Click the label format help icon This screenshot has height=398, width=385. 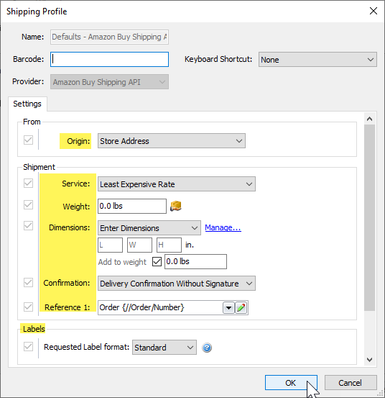pos(207,348)
